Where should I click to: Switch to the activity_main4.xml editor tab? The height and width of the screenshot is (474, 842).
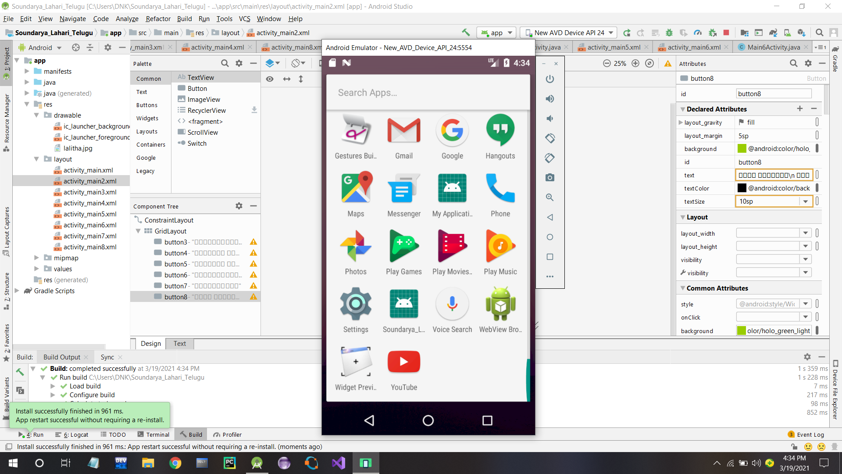217,47
